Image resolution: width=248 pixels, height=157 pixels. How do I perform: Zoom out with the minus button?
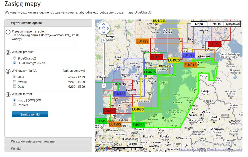point(104,86)
